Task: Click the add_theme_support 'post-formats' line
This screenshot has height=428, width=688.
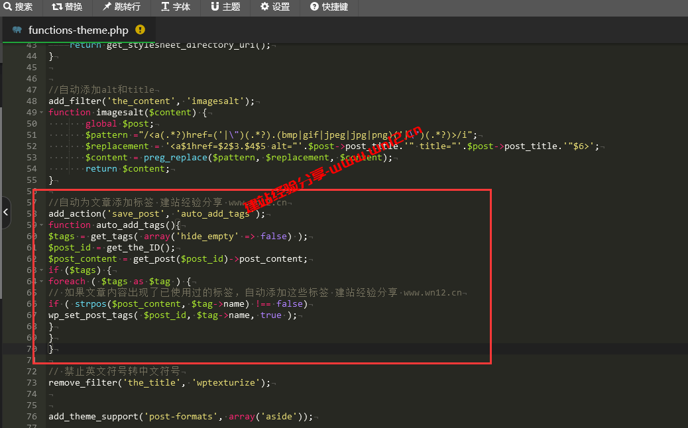Action: tap(180, 417)
